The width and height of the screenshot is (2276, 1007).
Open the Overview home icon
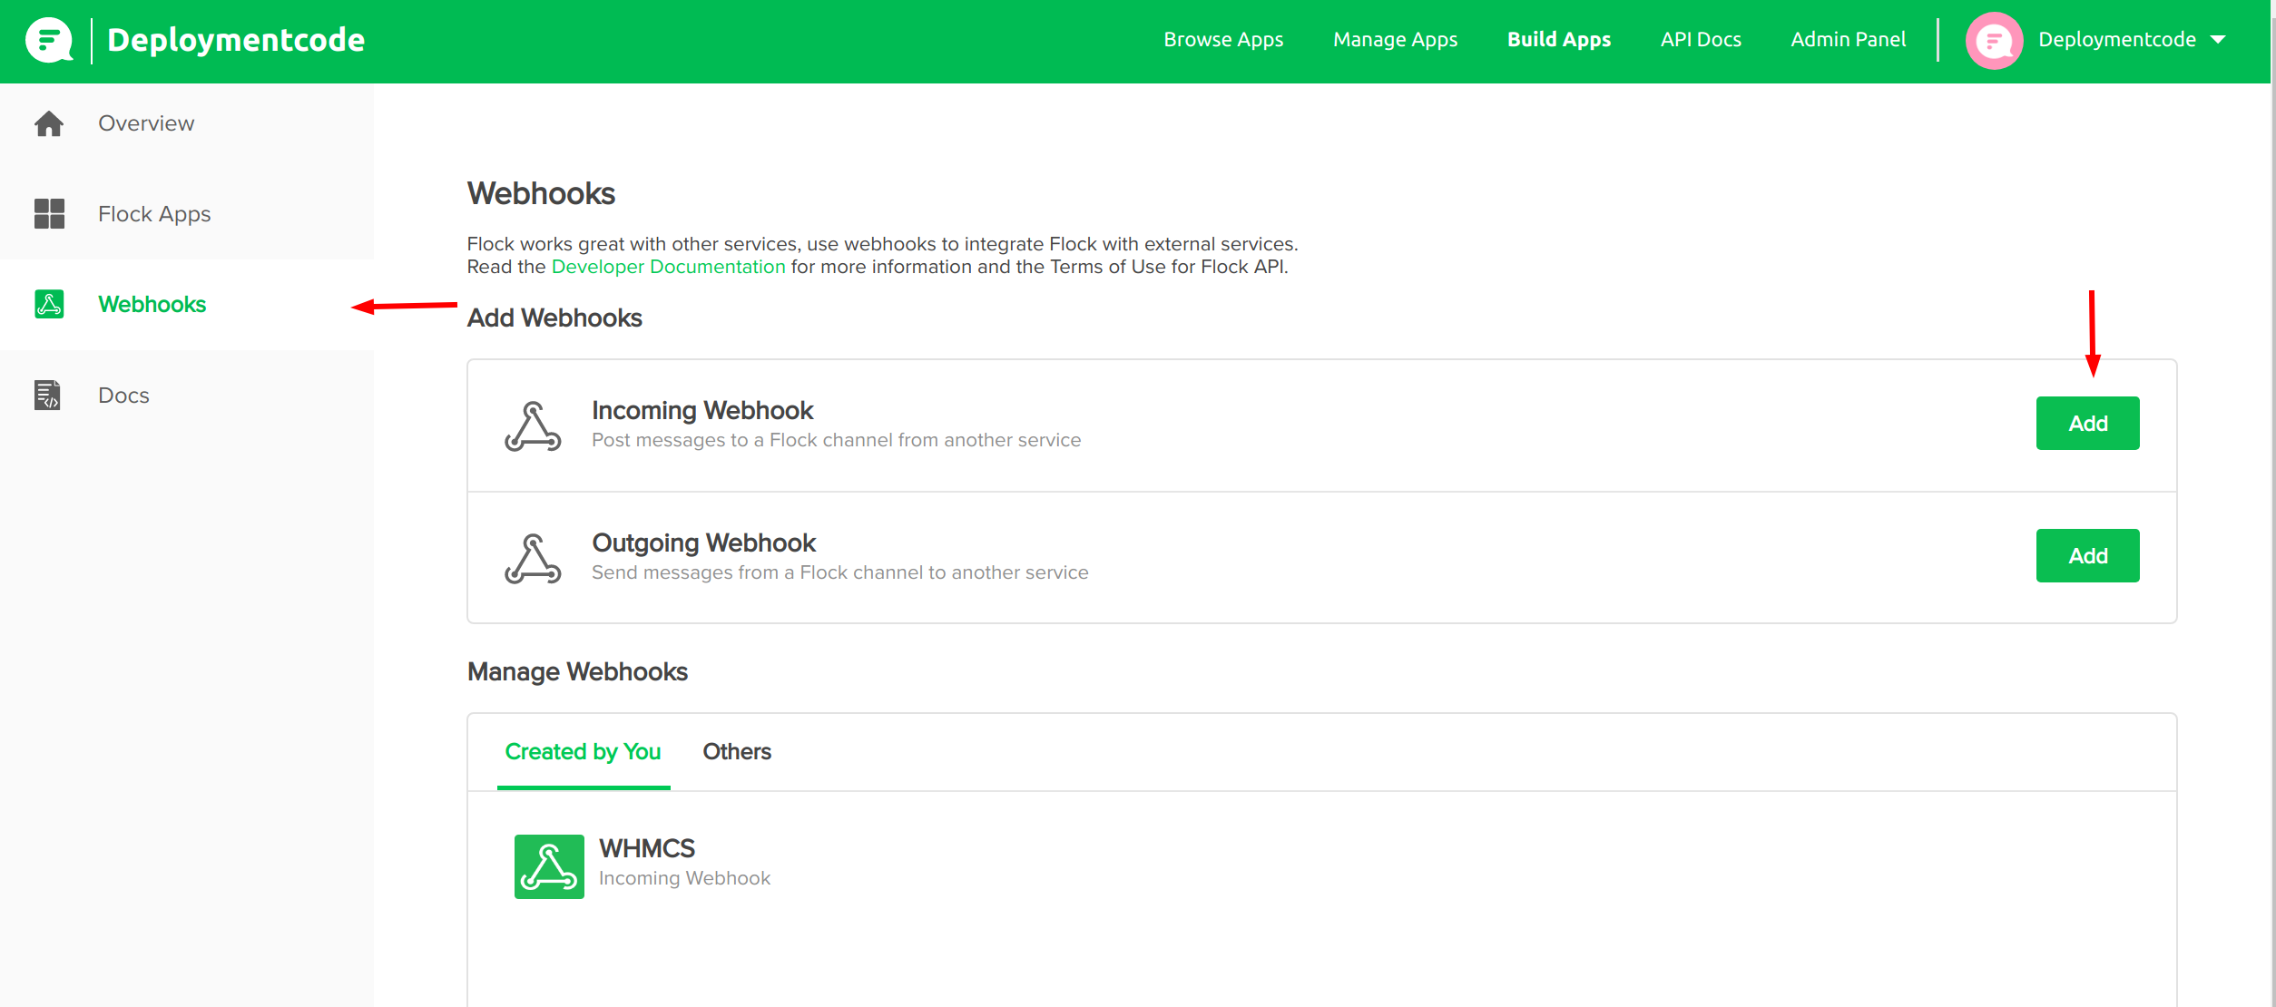point(49,123)
